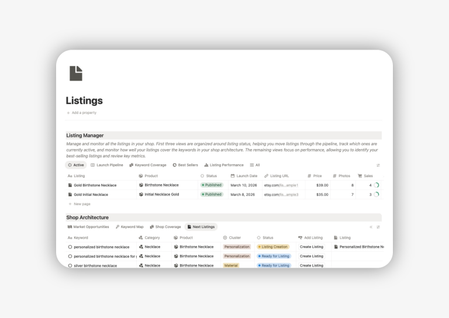Viewport: 449px width, 318px height.
Task: Click Listing Creation status tag
Action: [x=273, y=247]
